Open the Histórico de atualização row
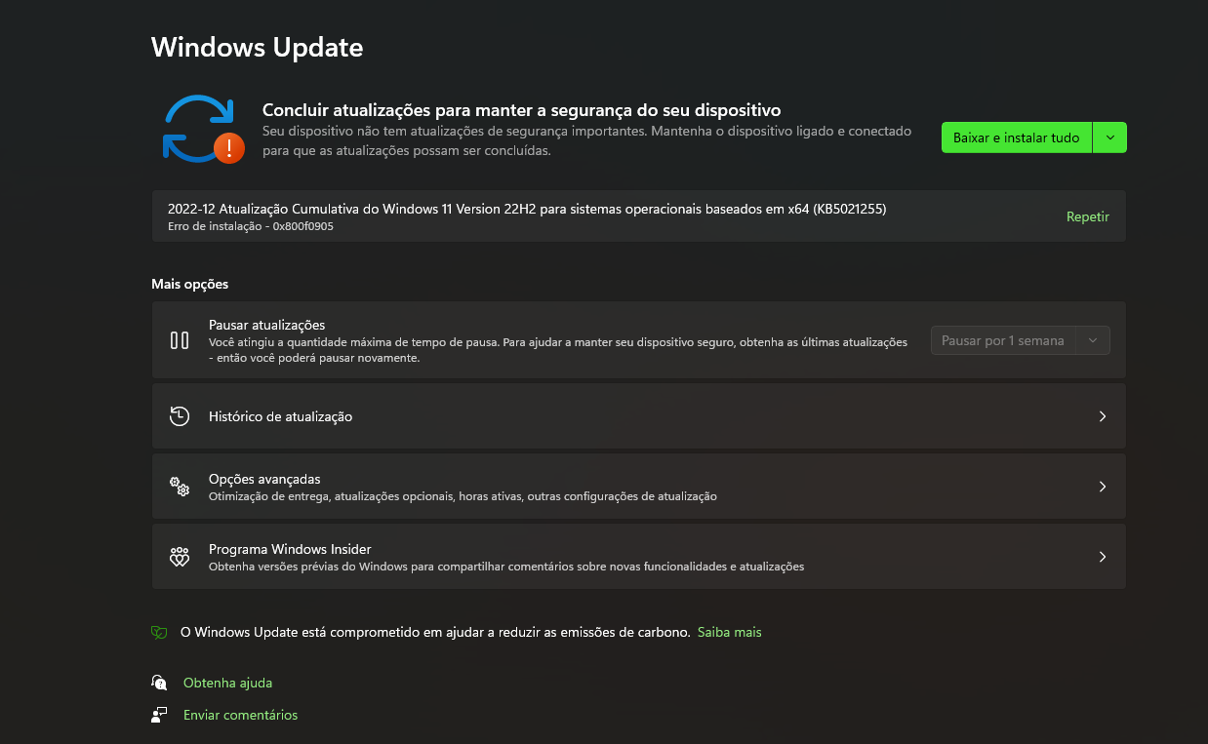 tap(639, 416)
